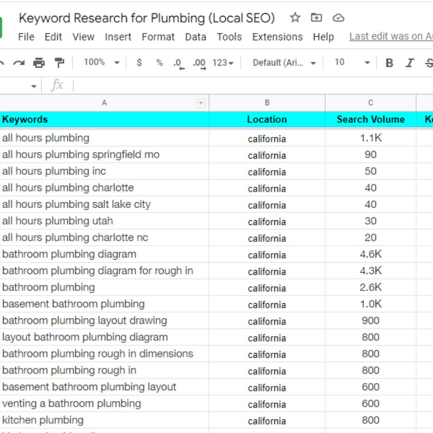Select cell 'all hours plumbing salt lake city'
The width and height of the screenshot is (433, 433).
click(104, 204)
